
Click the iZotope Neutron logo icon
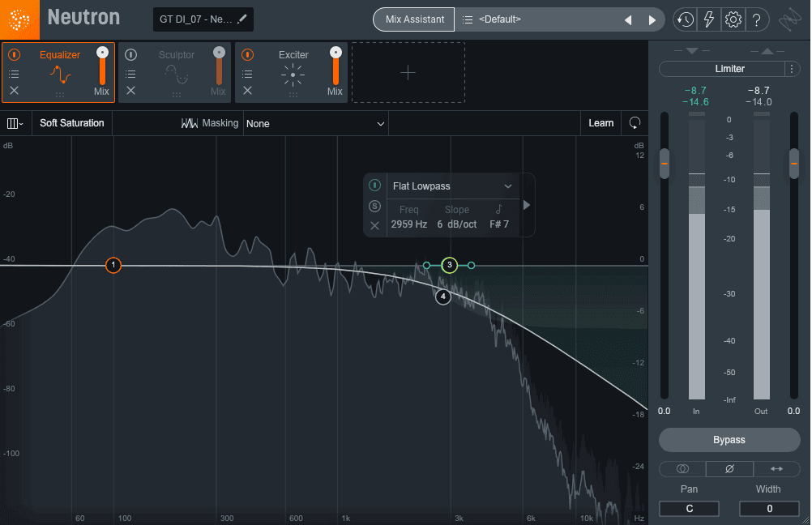tap(19, 19)
